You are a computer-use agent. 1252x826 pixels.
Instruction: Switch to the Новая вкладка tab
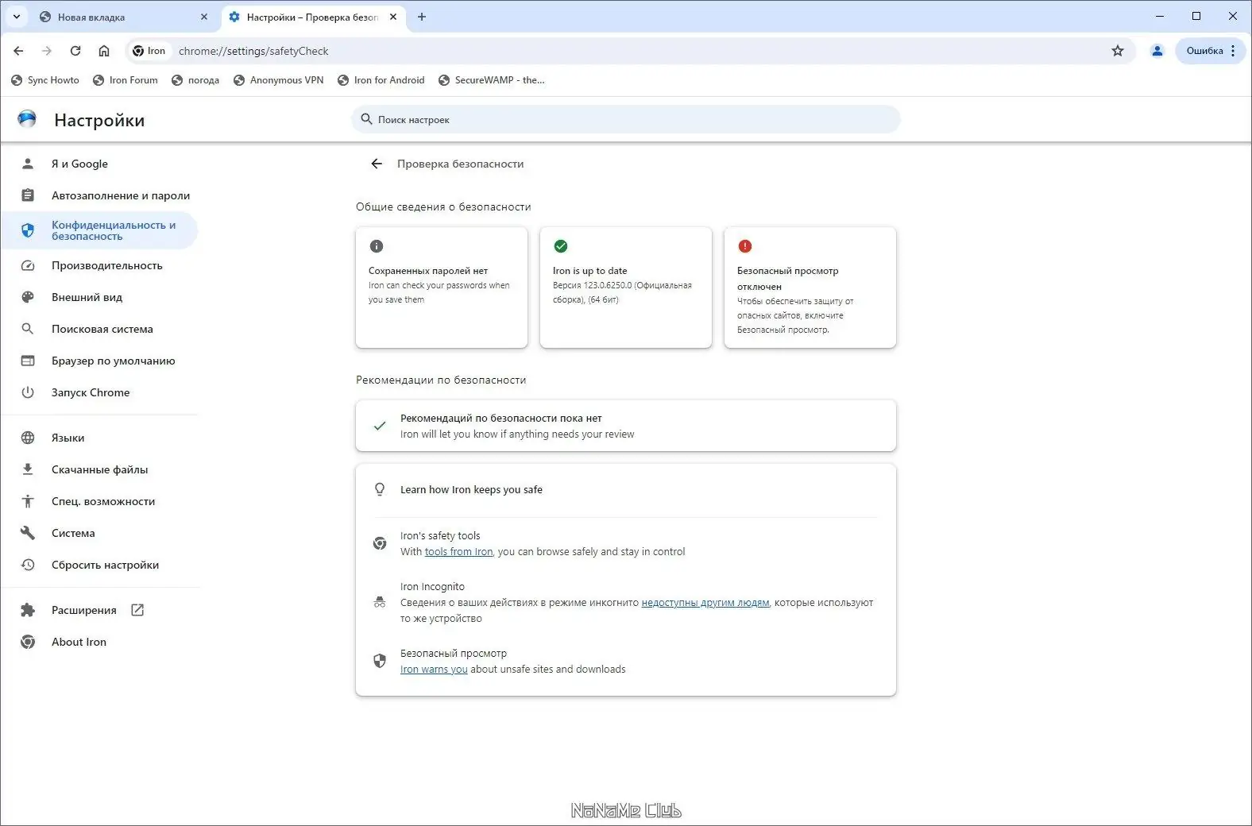click(123, 17)
